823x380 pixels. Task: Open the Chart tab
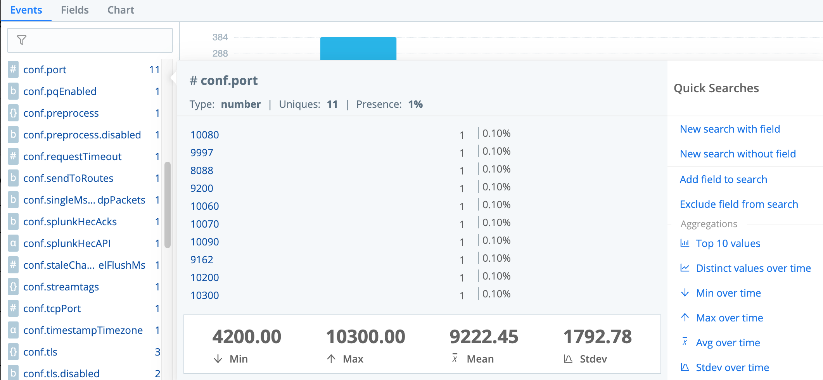coord(121,10)
